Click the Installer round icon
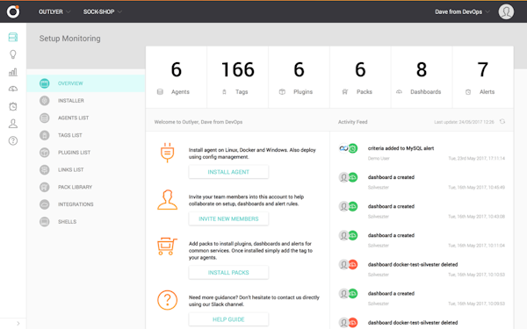 point(45,100)
